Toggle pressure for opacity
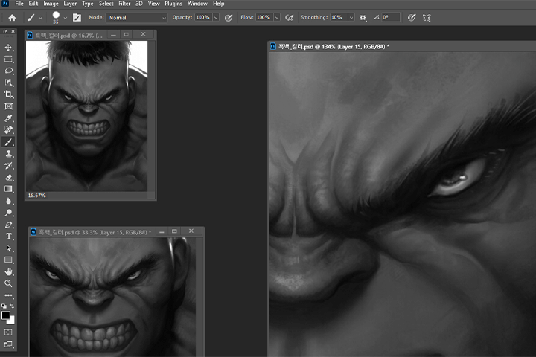The height and width of the screenshot is (357, 536). 229,18
